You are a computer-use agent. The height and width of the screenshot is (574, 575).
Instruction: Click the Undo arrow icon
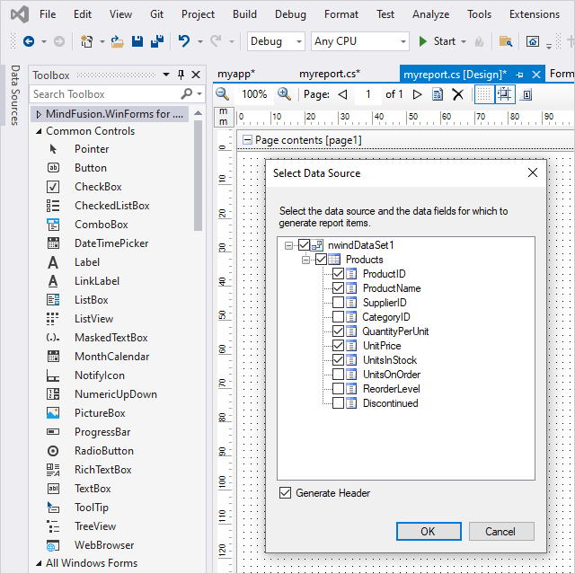pos(184,41)
